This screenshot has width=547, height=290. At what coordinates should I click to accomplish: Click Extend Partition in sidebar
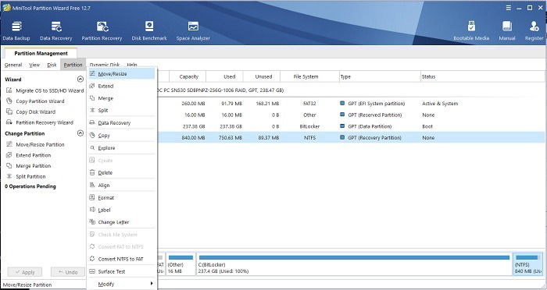tap(29, 155)
